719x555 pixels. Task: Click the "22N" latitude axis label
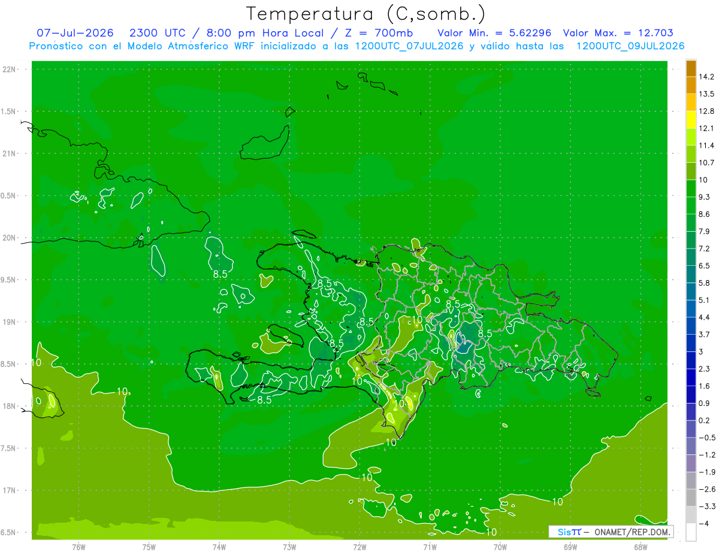[x=10, y=69]
